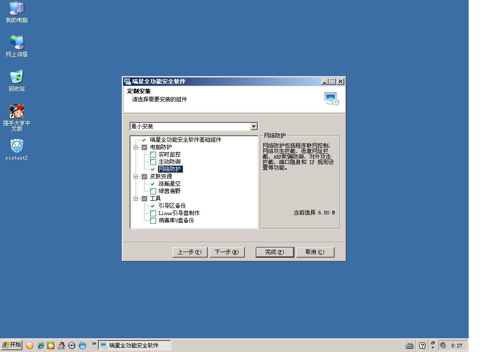Screen dimensions: 487x352
Task: Click the help question mark tray icon
Action: pyautogui.click(x=422, y=346)
